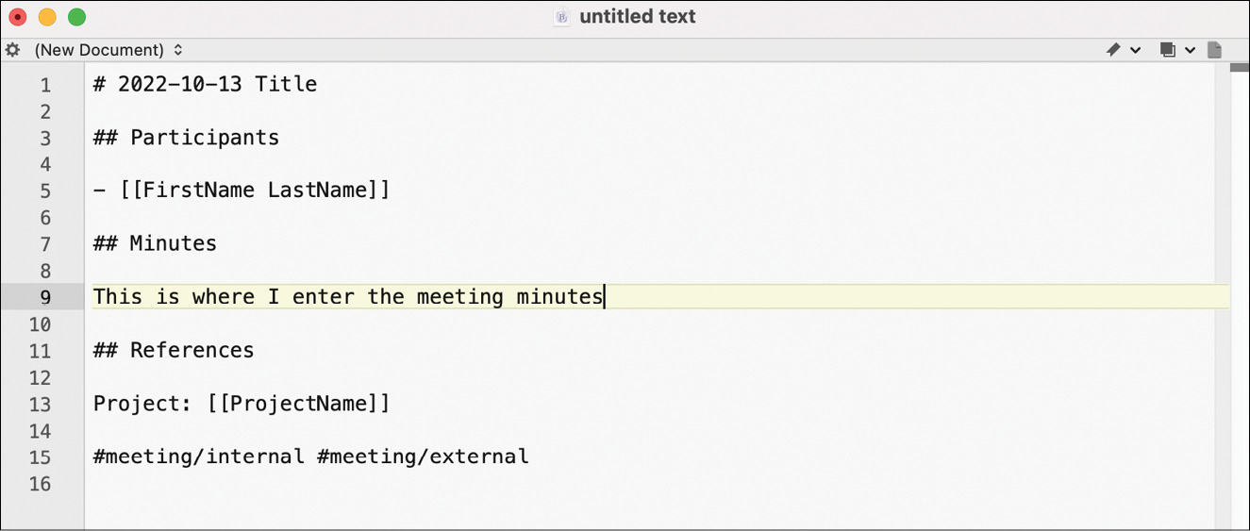Close the window with the red button
1250x531 pixels.
point(18,17)
